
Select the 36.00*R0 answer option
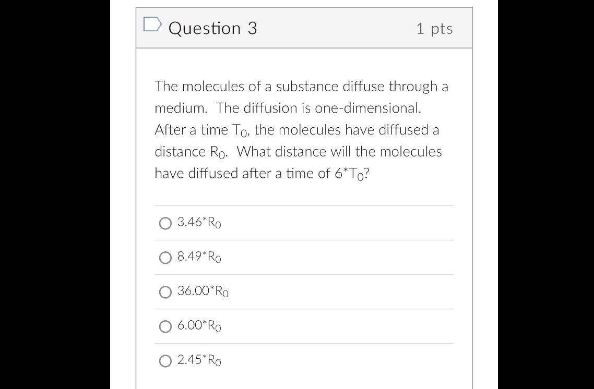[165, 292]
